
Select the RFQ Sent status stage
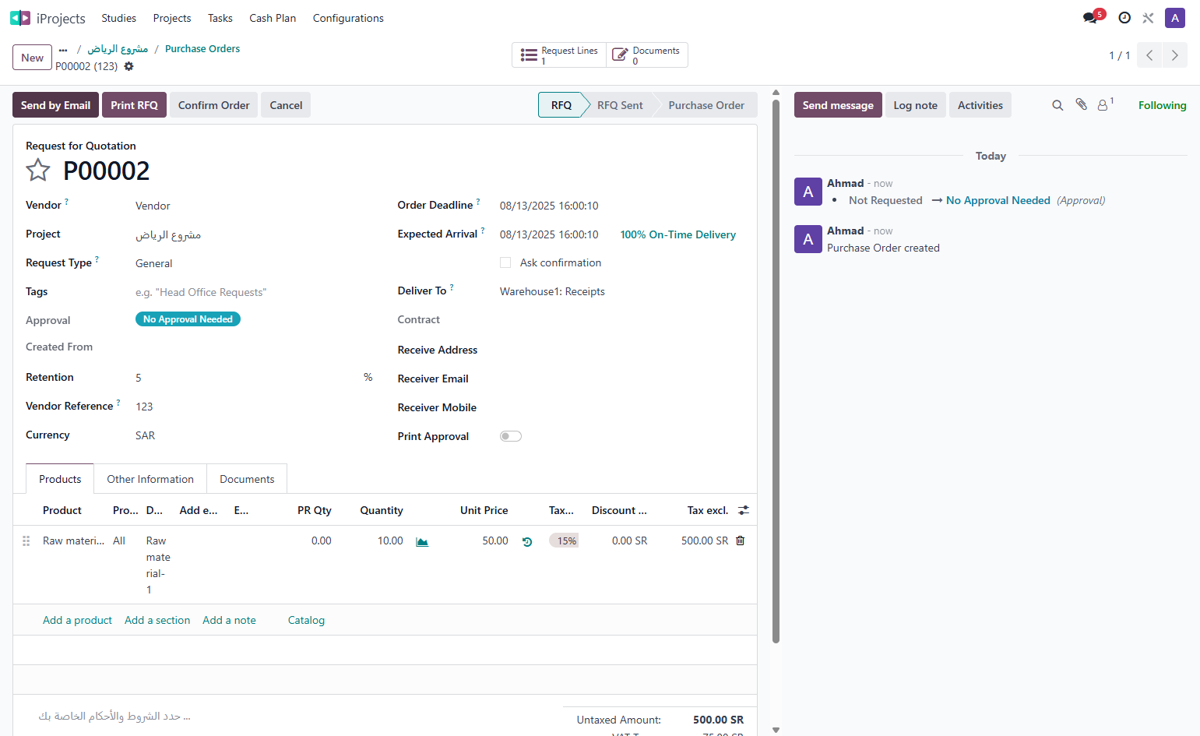(x=620, y=105)
